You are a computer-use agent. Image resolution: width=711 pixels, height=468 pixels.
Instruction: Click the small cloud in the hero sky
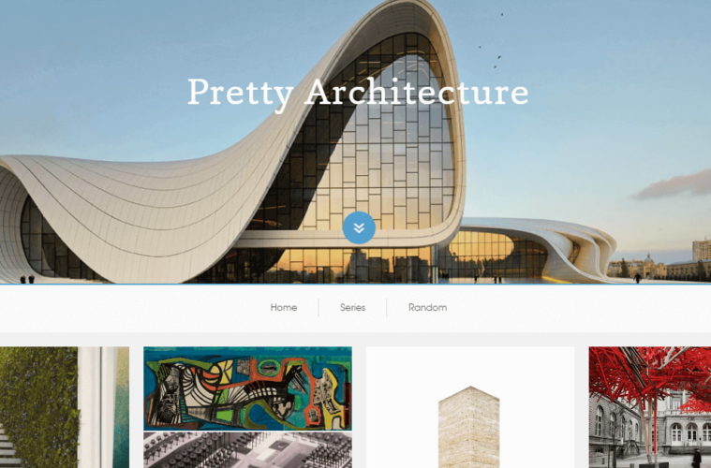coord(673,185)
